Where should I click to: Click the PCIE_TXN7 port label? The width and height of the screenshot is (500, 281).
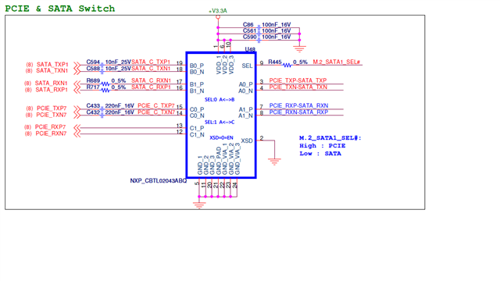click(51, 115)
